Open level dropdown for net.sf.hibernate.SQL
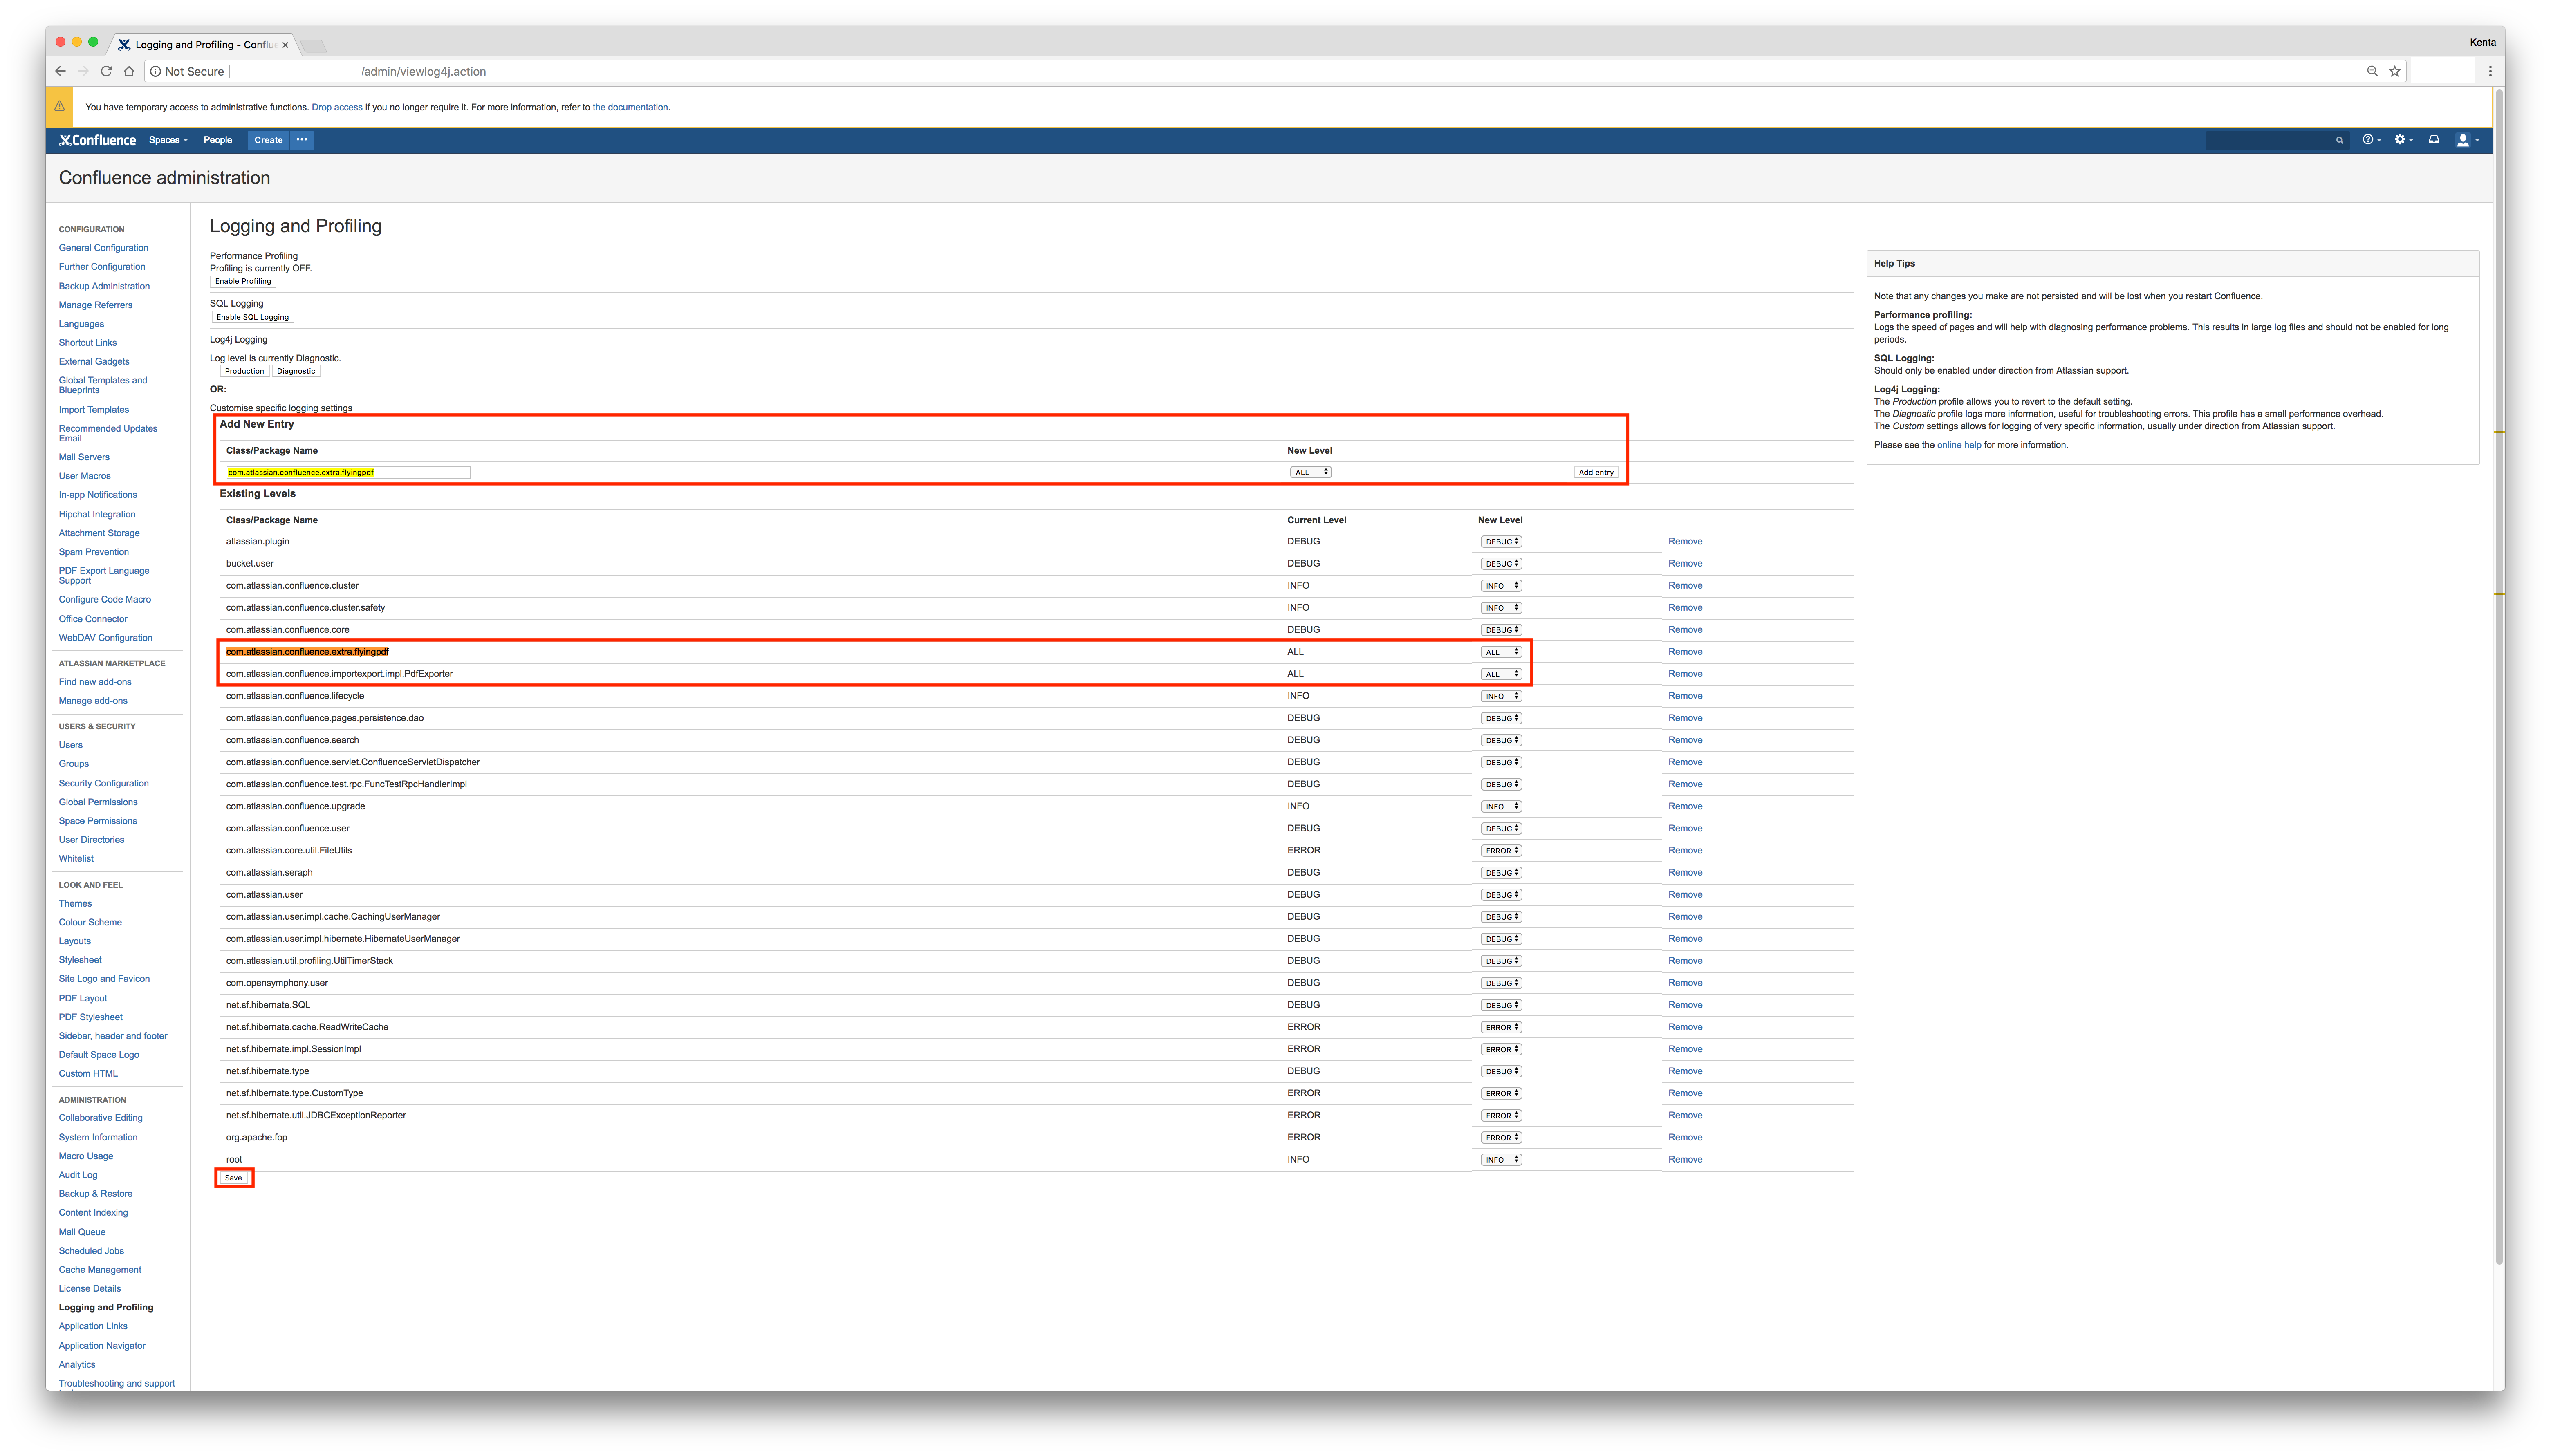 coord(1501,1005)
